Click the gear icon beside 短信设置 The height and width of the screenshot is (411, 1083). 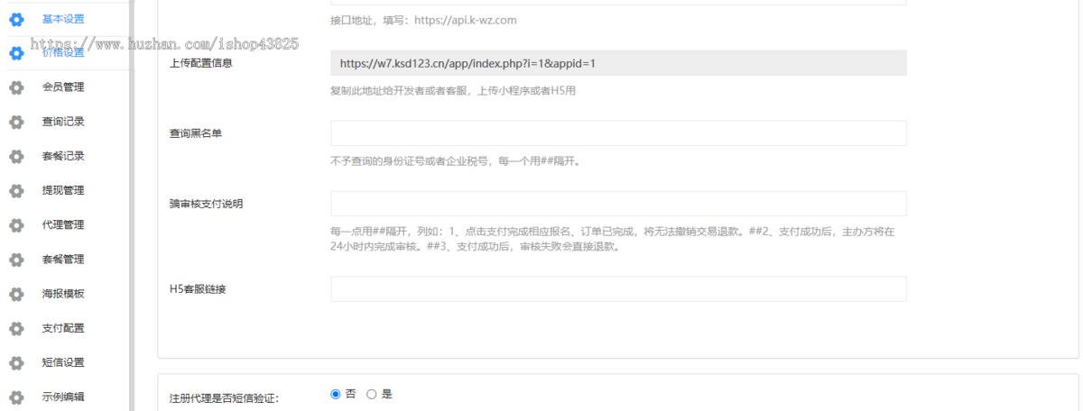tap(16, 362)
